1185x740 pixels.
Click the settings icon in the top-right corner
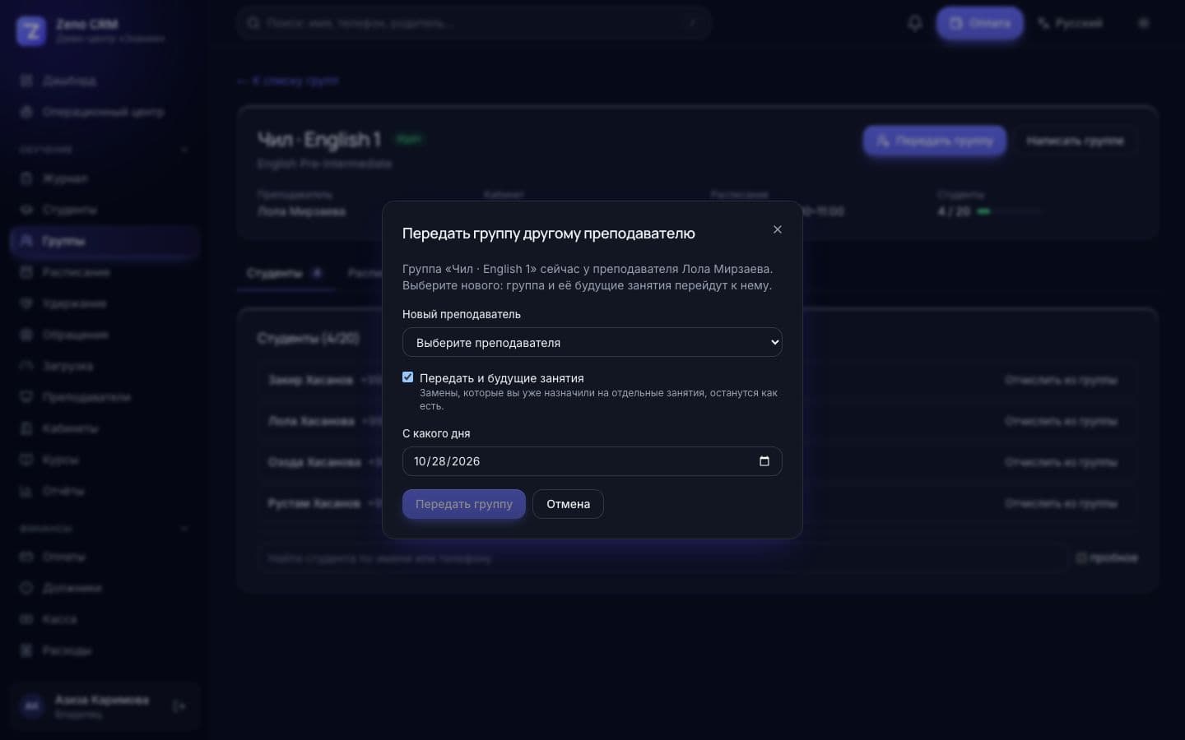(1143, 23)
